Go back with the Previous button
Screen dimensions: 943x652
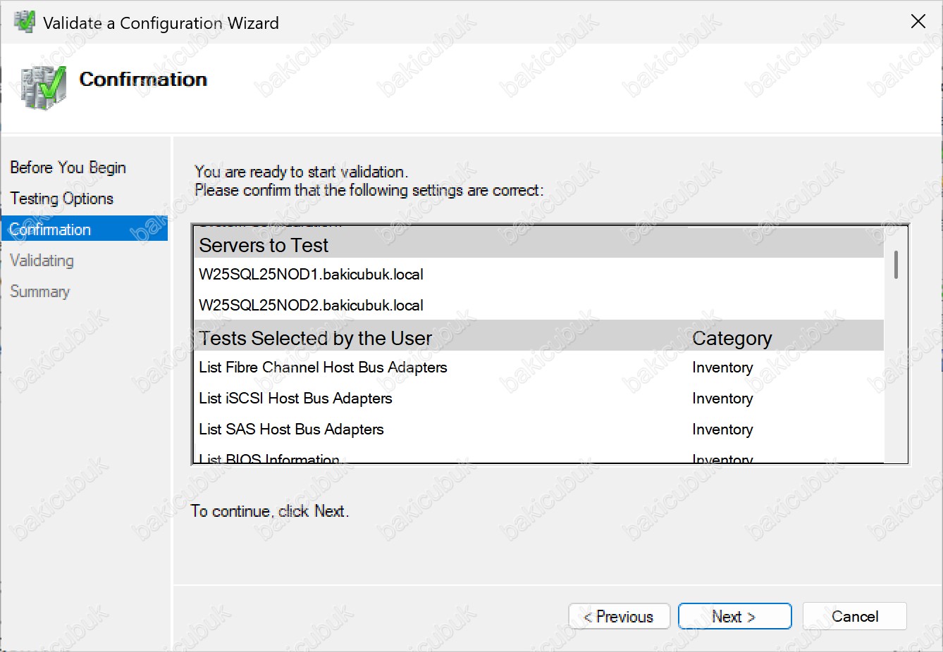[x=619, y=617]
